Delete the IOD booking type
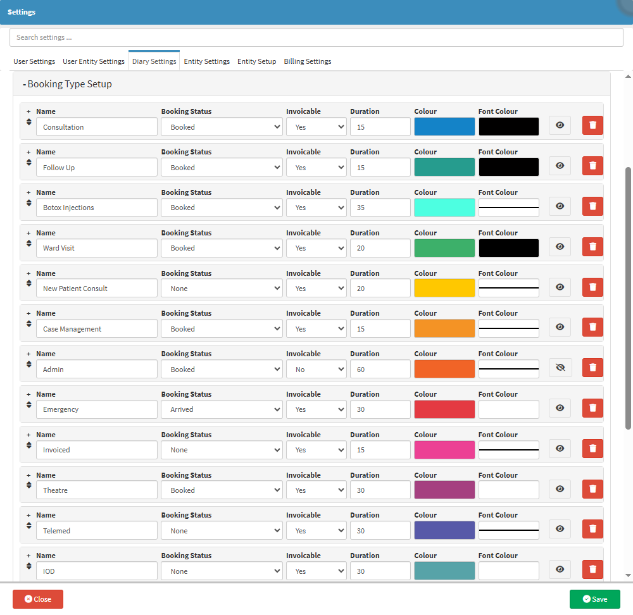633x615 pixels. [x=592, y=569]
